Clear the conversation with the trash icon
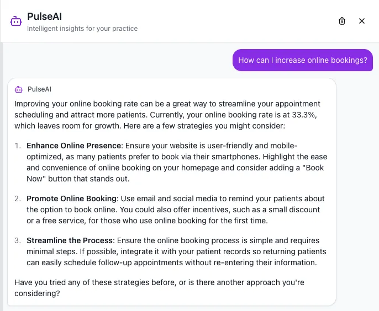The width and height of the screenshot is (379, 311). (342, 21)
